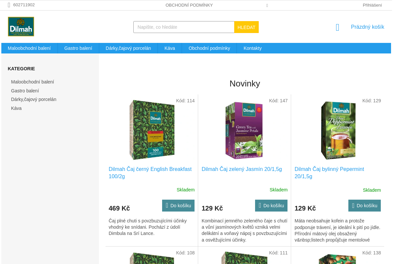Open English Breakfast tea box image
The height and width of the screenshot is (264, 397).
coord(152,130)
